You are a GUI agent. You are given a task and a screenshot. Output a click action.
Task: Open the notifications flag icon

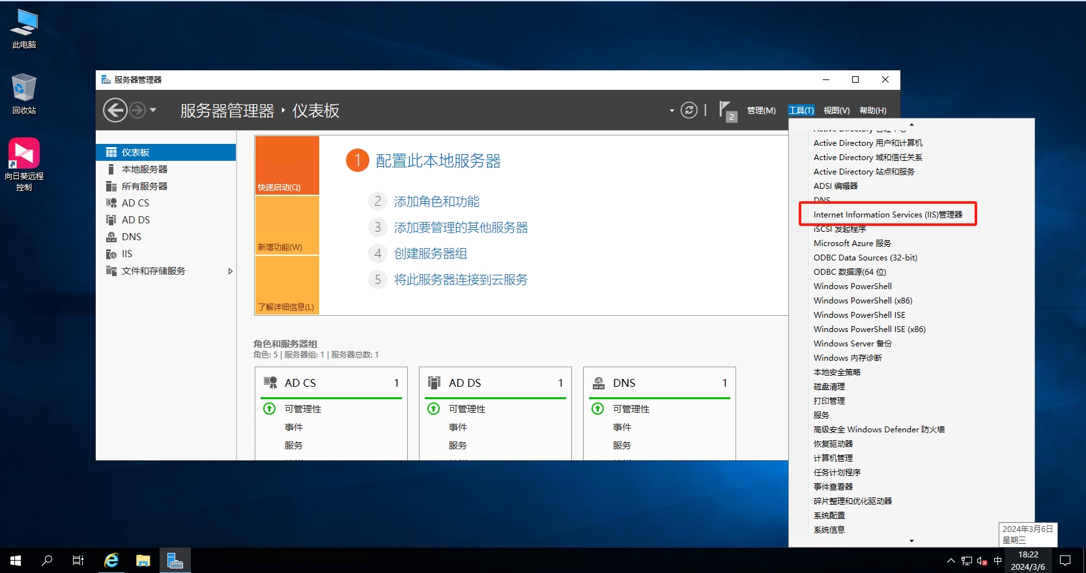[x=726, y=109]
